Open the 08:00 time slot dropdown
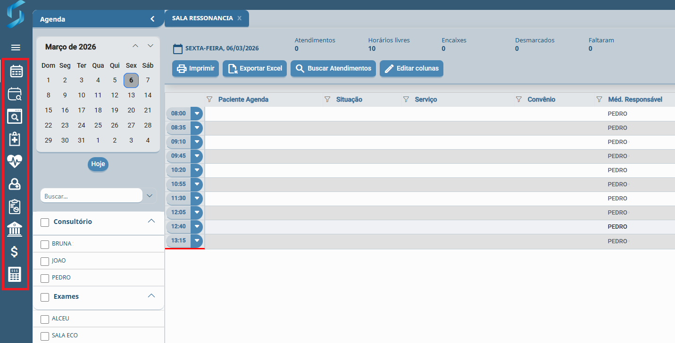This screenshot has width=675, height=343. (197, 113)
